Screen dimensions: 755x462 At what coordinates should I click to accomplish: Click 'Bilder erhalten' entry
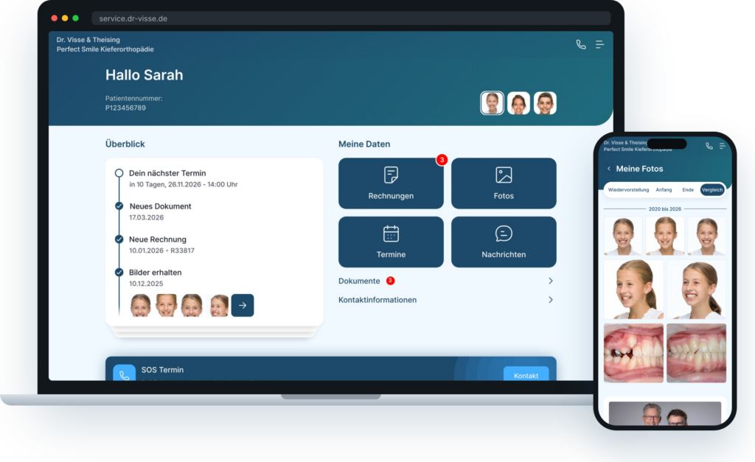coord(156,278)
